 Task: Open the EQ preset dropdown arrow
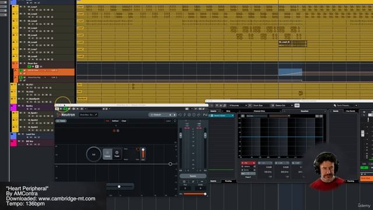click(x=288, y=116)
